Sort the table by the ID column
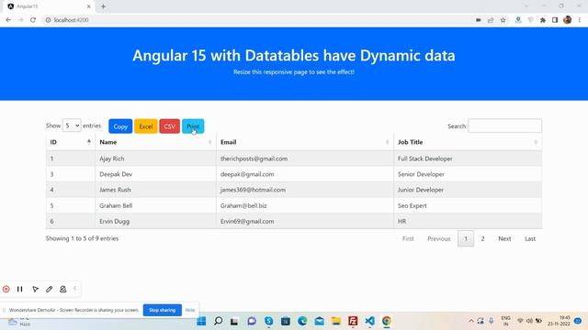Image resolution: width=588 pixels, height=330 pixels. [71, 142]
